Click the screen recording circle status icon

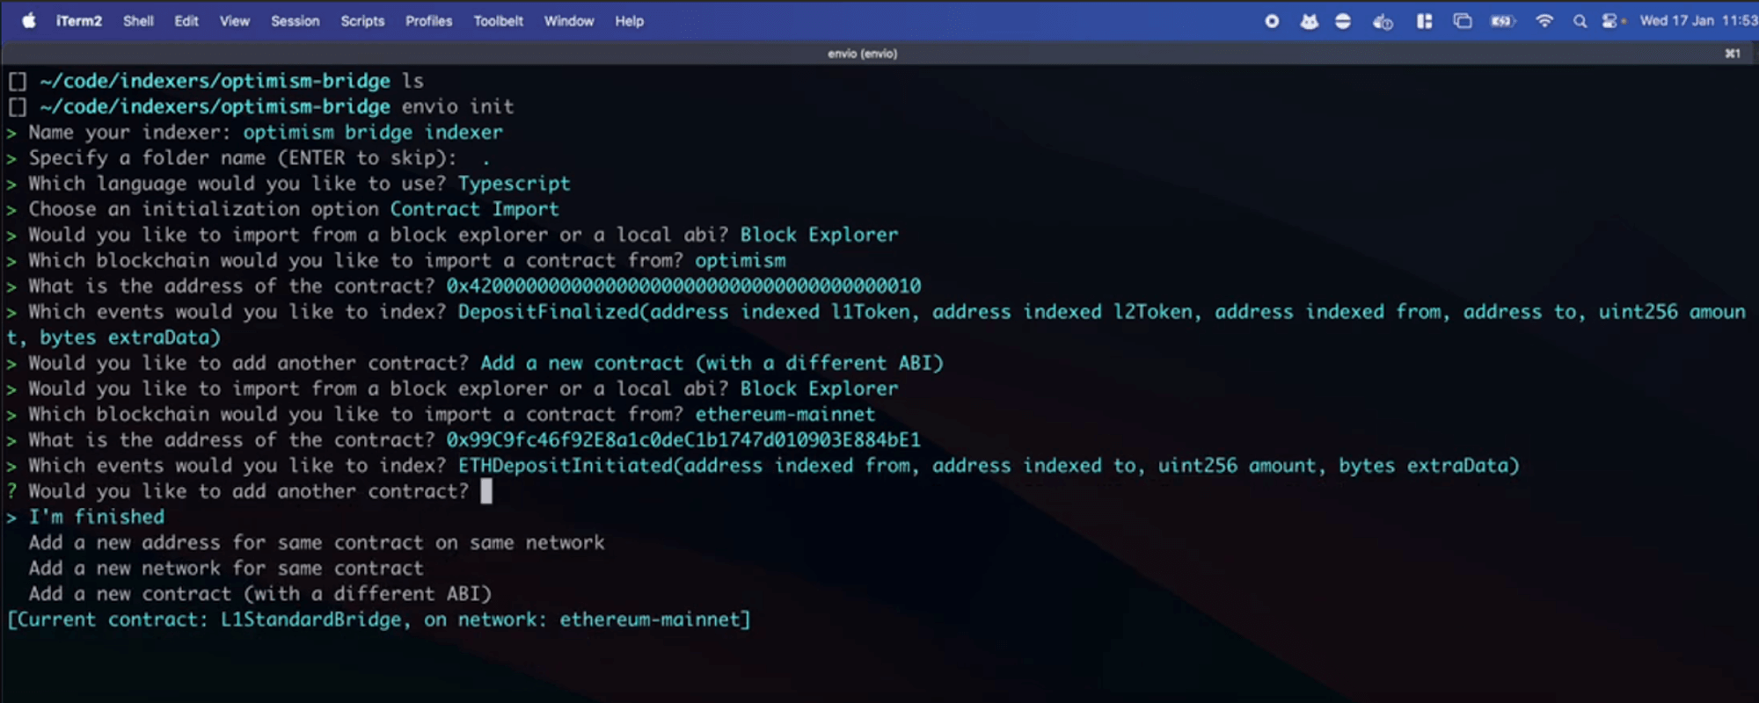click(1272, 21)
